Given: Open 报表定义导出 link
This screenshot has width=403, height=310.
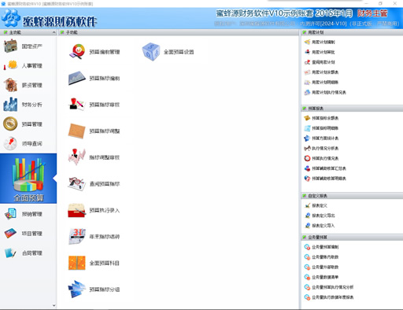Looking at the screenshot, I should pos(323,216).
